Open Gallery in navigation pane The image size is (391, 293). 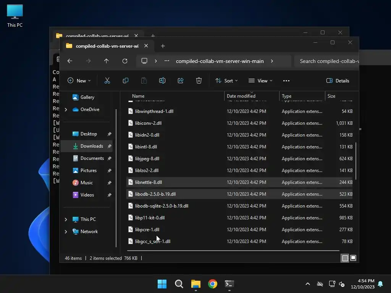(x=87, y=97)
